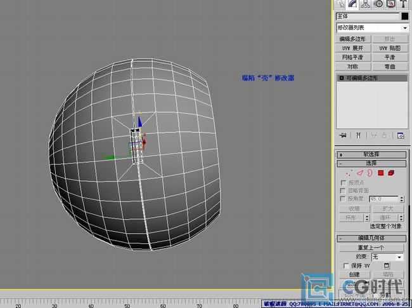Apply the 平滑 modifier
The width and height of the screenshot is (412, 308).
pos(390,57)
